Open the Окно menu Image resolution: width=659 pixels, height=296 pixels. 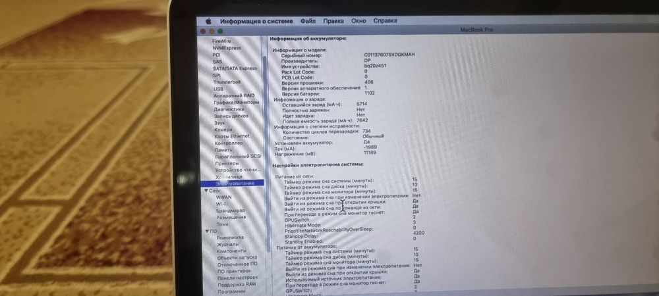(x=358, y=20)
